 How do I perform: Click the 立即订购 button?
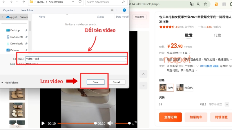click(171, 117)
